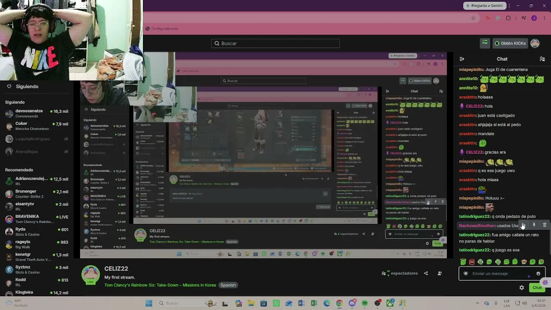The height and width of the screenshot is (310, 551).
Task: Open BRAVENIKA live channel
Action: [37, 219]
